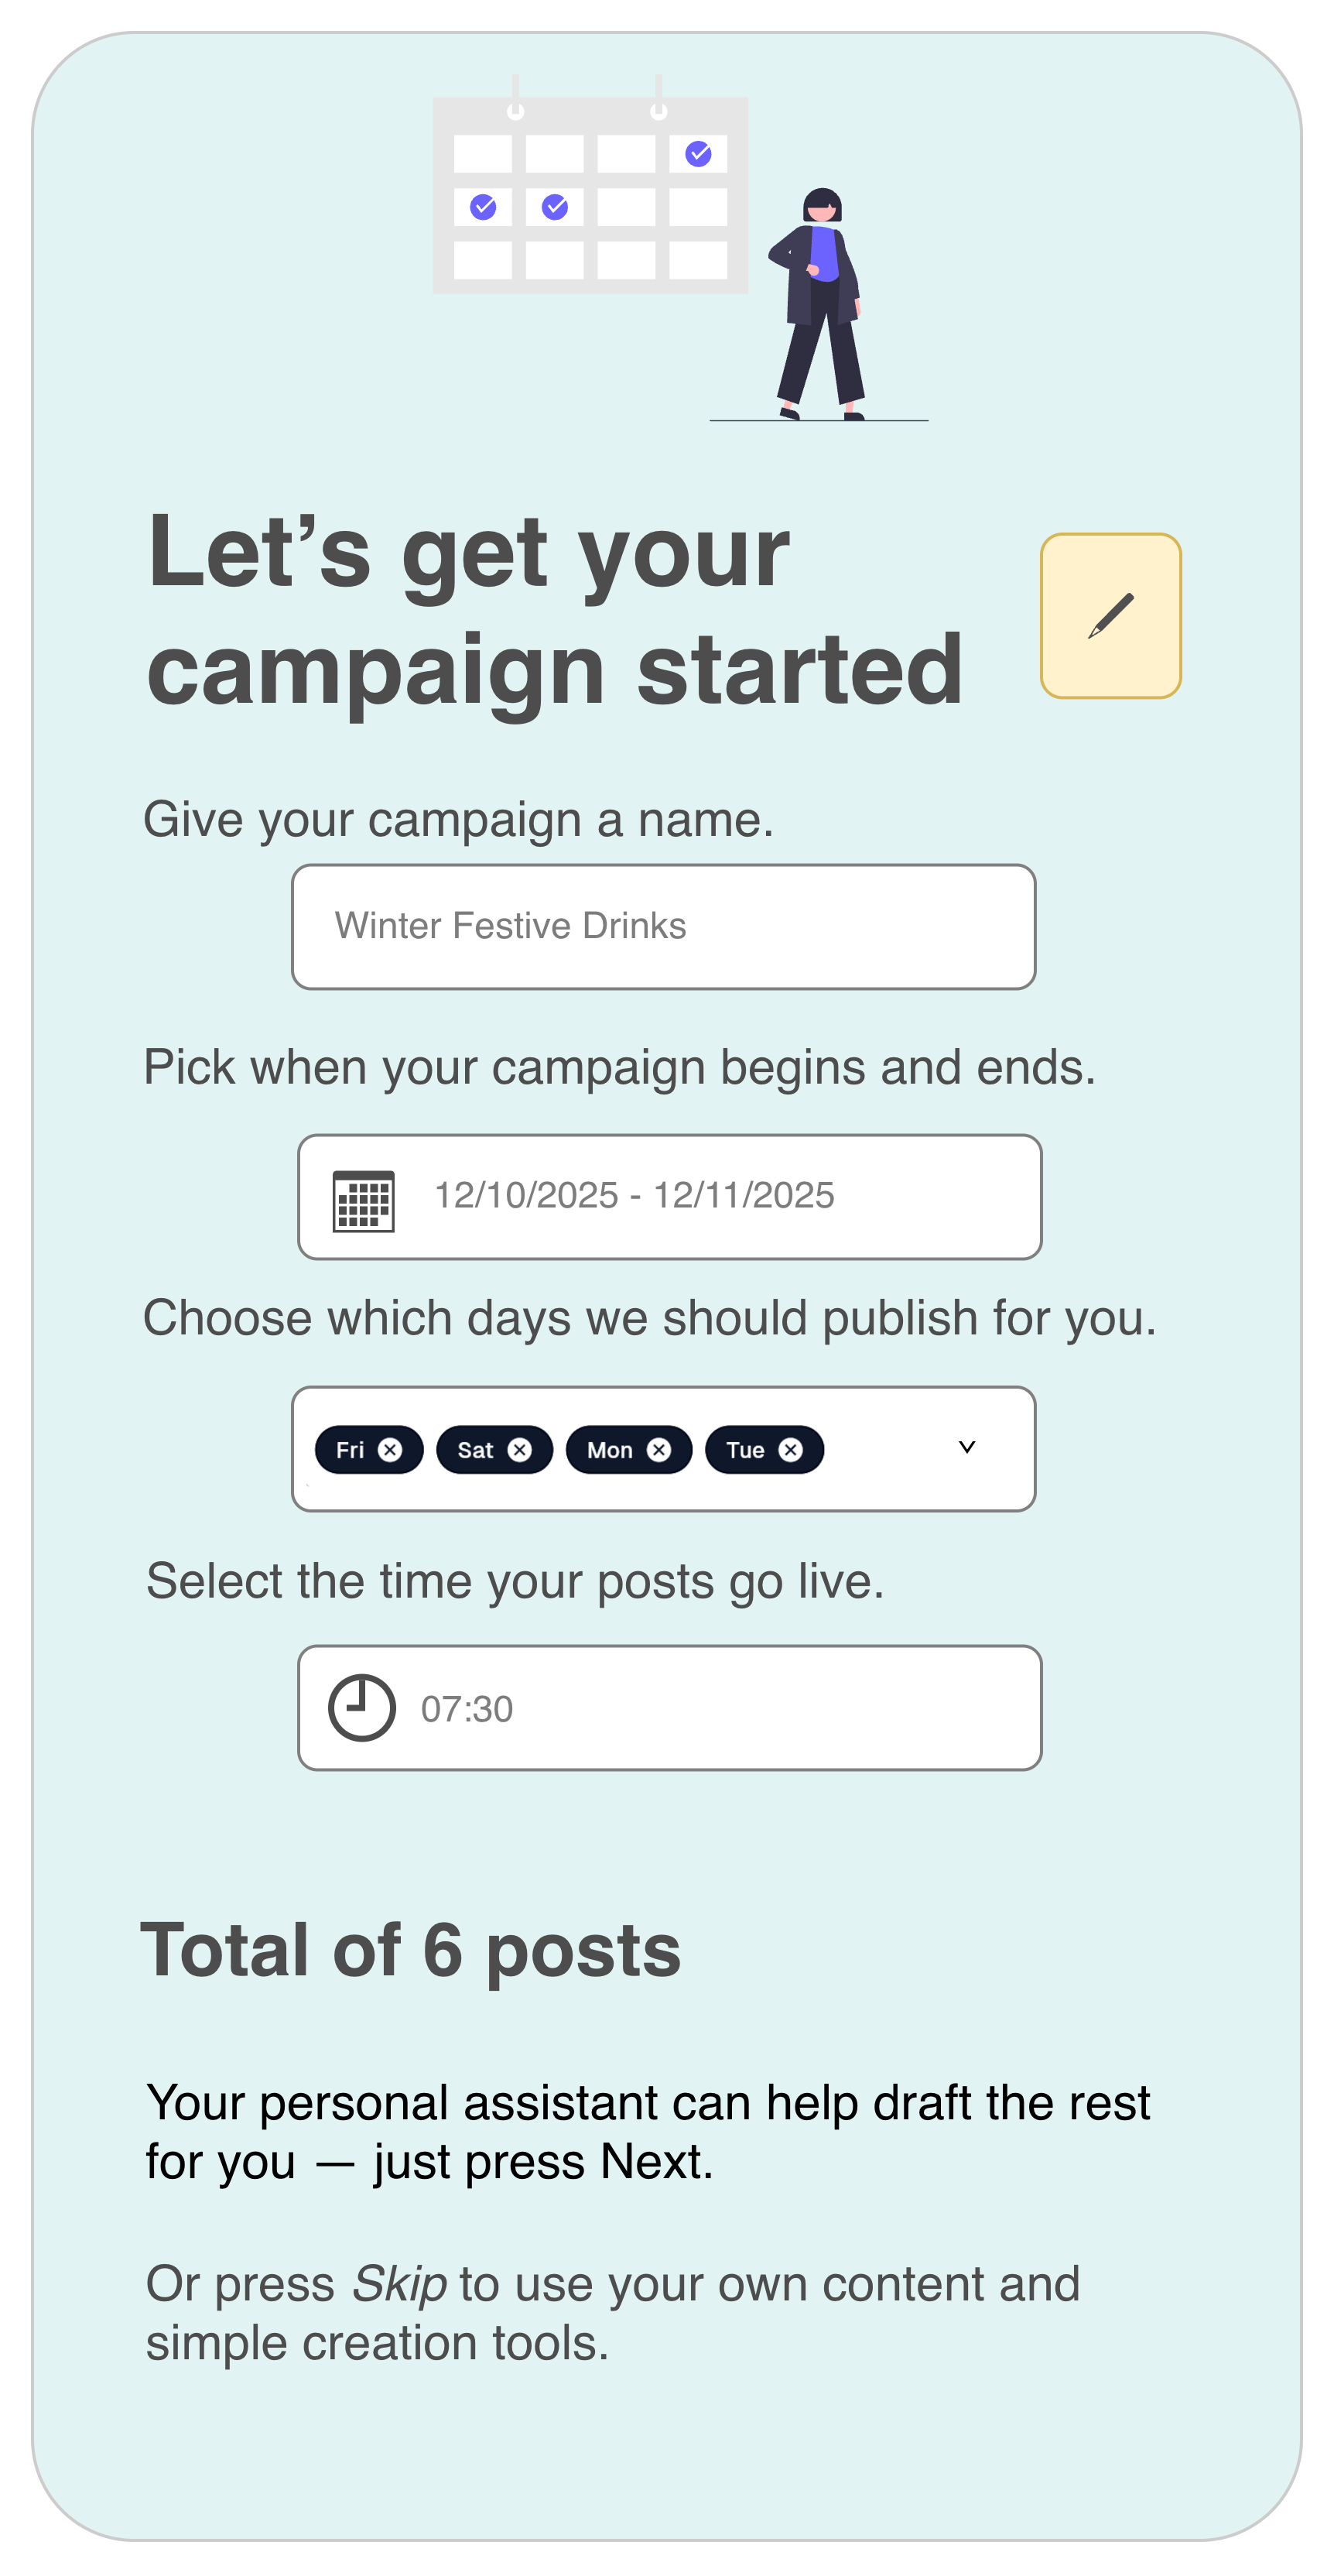Click the Total of 6 posts heading
Image resolution: width=1334 pixels, height=2576 pixels.
click(413, 1951)
